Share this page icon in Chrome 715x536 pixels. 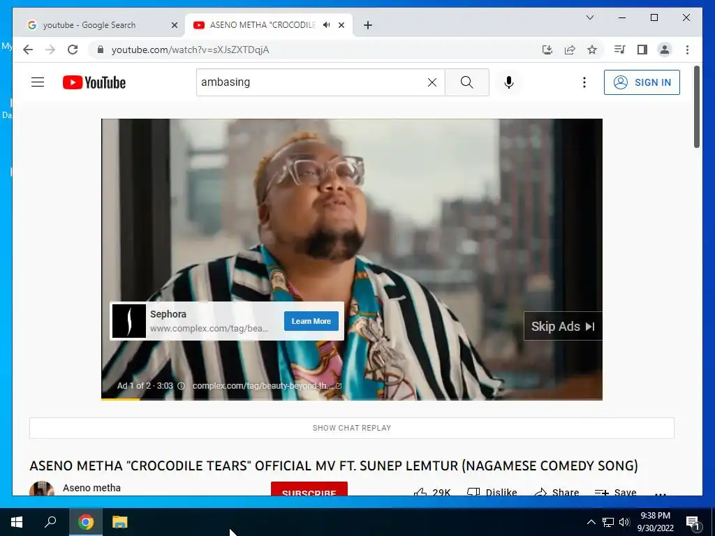point(570,50)
